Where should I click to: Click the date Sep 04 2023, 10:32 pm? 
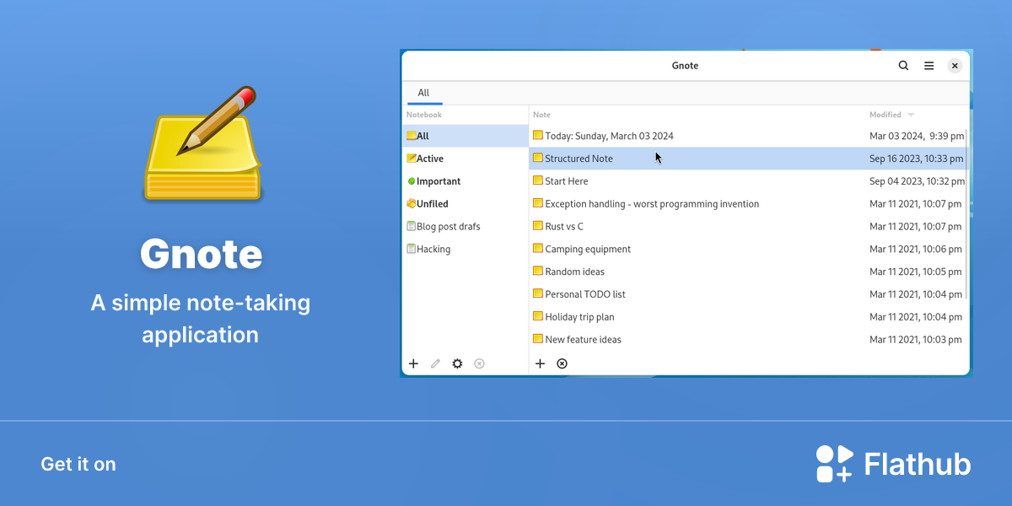tap(917, 181)
